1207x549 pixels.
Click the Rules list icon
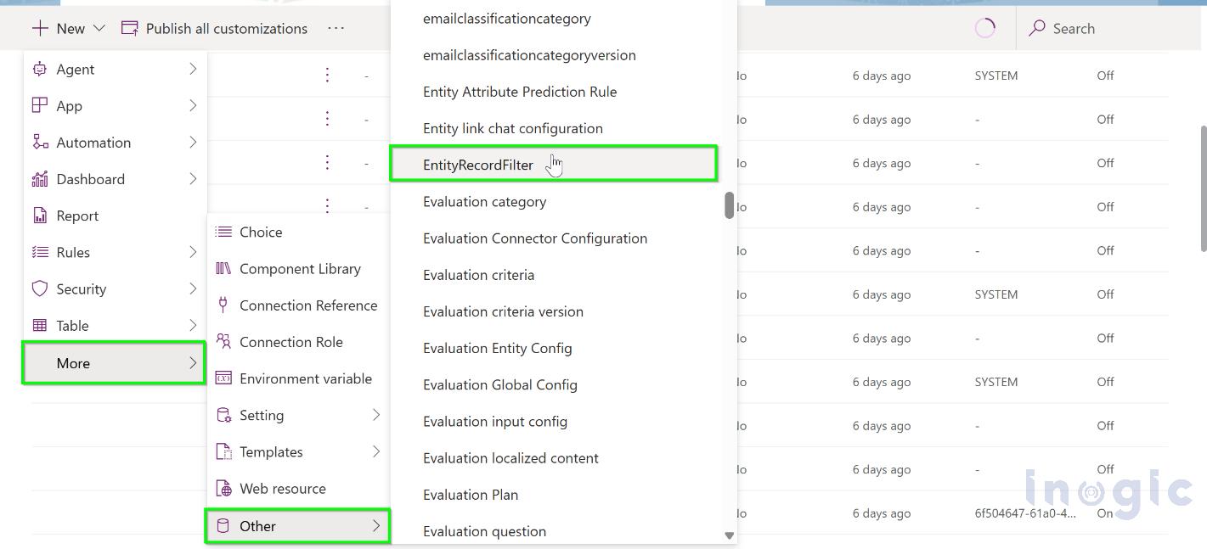point(40,252)
